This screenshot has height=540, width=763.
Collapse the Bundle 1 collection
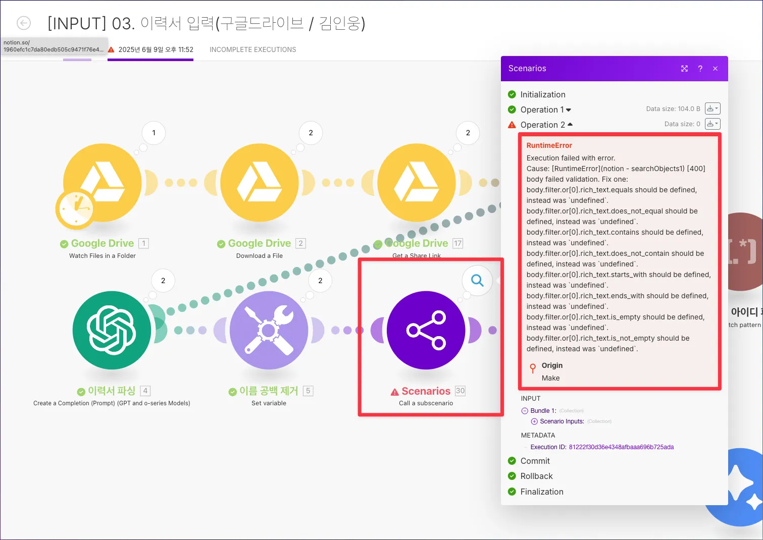(x=524, y=411)
